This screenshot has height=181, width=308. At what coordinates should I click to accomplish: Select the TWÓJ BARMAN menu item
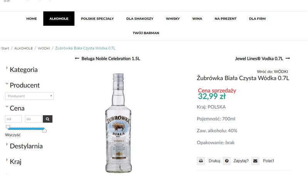pos(146,33)
